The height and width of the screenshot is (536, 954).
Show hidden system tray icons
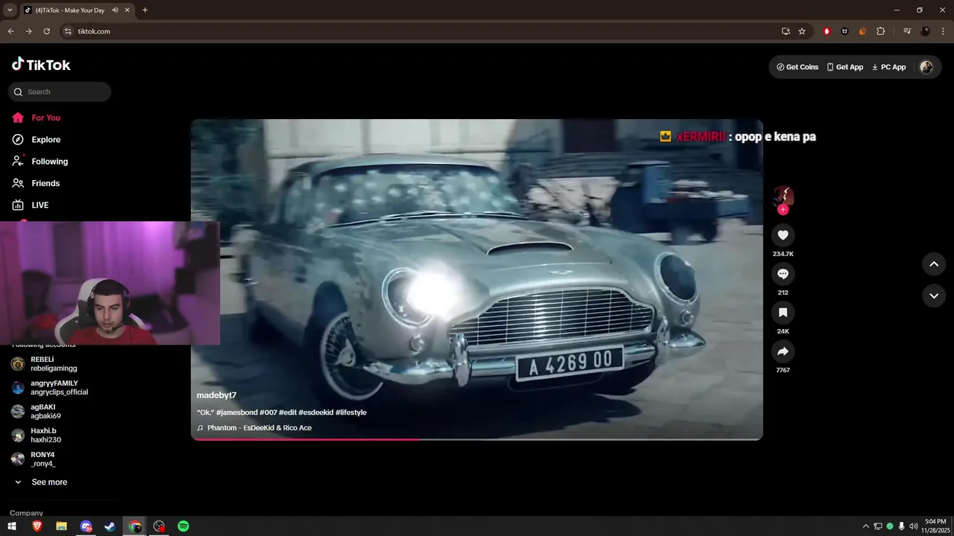point(865,526)
